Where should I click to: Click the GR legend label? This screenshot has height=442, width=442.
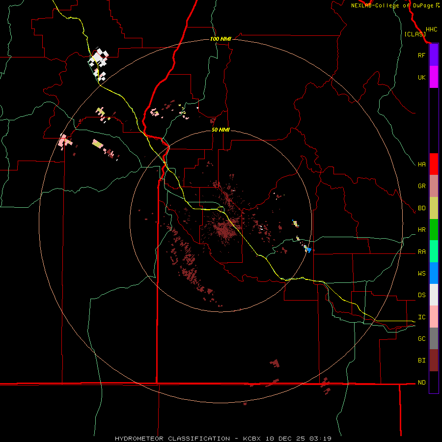click(421, 186)
